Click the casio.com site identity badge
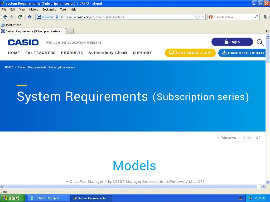Viewport: 270px width, 202px height. click(x=47, y=17)
